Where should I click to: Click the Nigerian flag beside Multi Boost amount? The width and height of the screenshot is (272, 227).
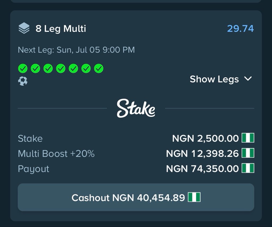point(248,153)
